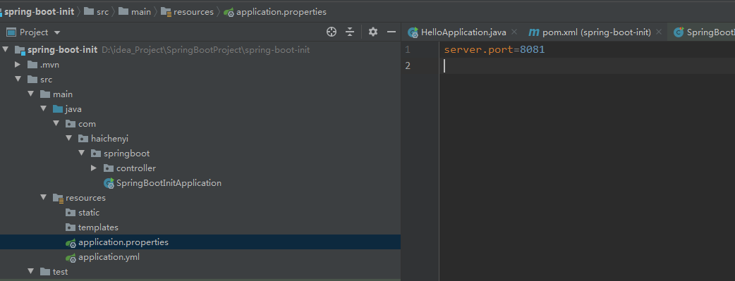
Task: Switch to HelloApplication.java tab
Action: (x=463, y=32)
